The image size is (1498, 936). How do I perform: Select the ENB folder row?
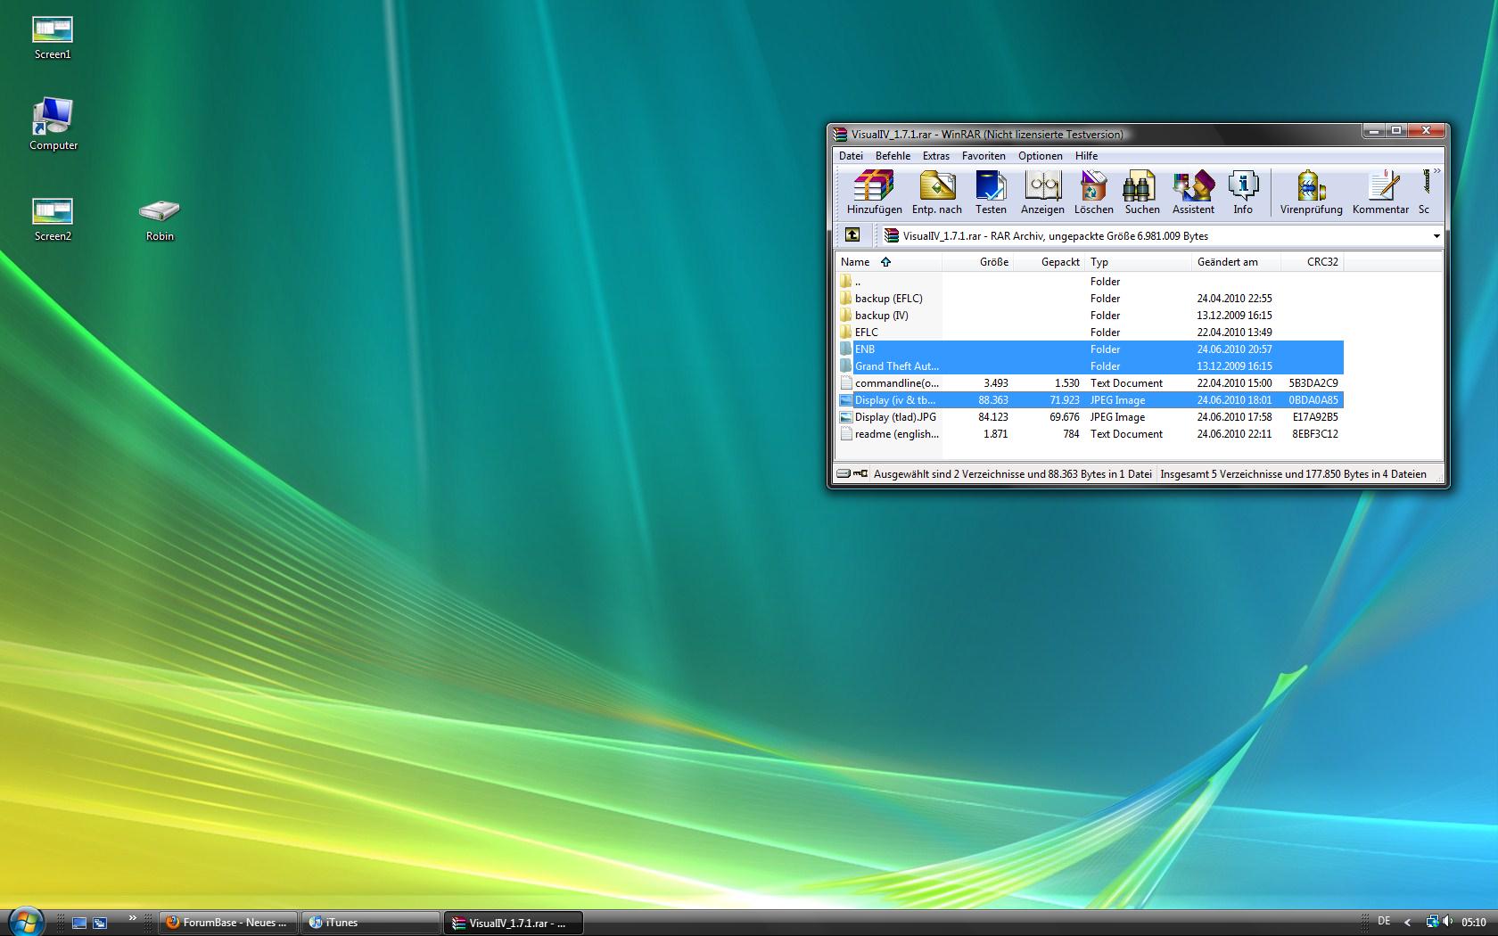[1090, 349]
